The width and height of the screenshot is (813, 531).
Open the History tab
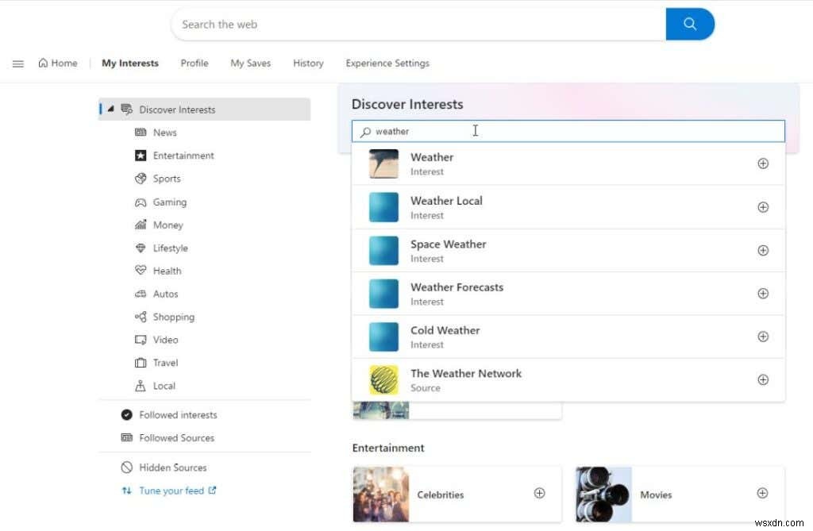308,63
